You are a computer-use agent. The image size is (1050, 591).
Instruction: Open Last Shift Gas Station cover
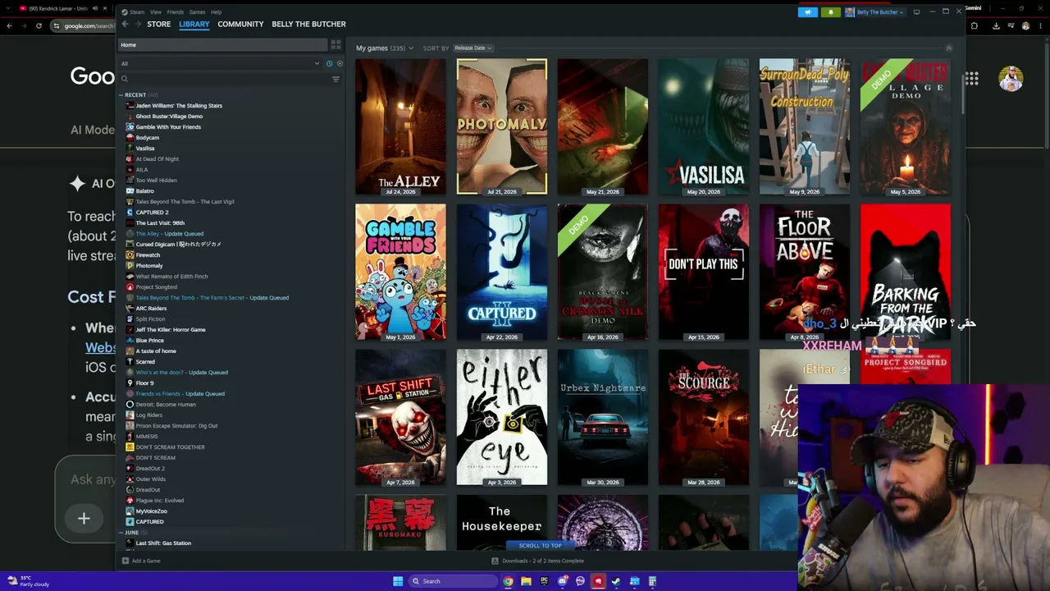coord(400,417)
